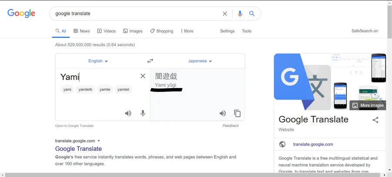The height and width of the screenshot is (177, 392).
Task: Click SafeSearch on label
Action: click(365, 31)
